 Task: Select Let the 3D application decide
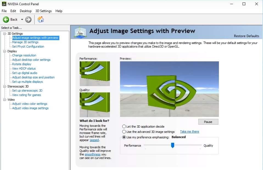124,126
